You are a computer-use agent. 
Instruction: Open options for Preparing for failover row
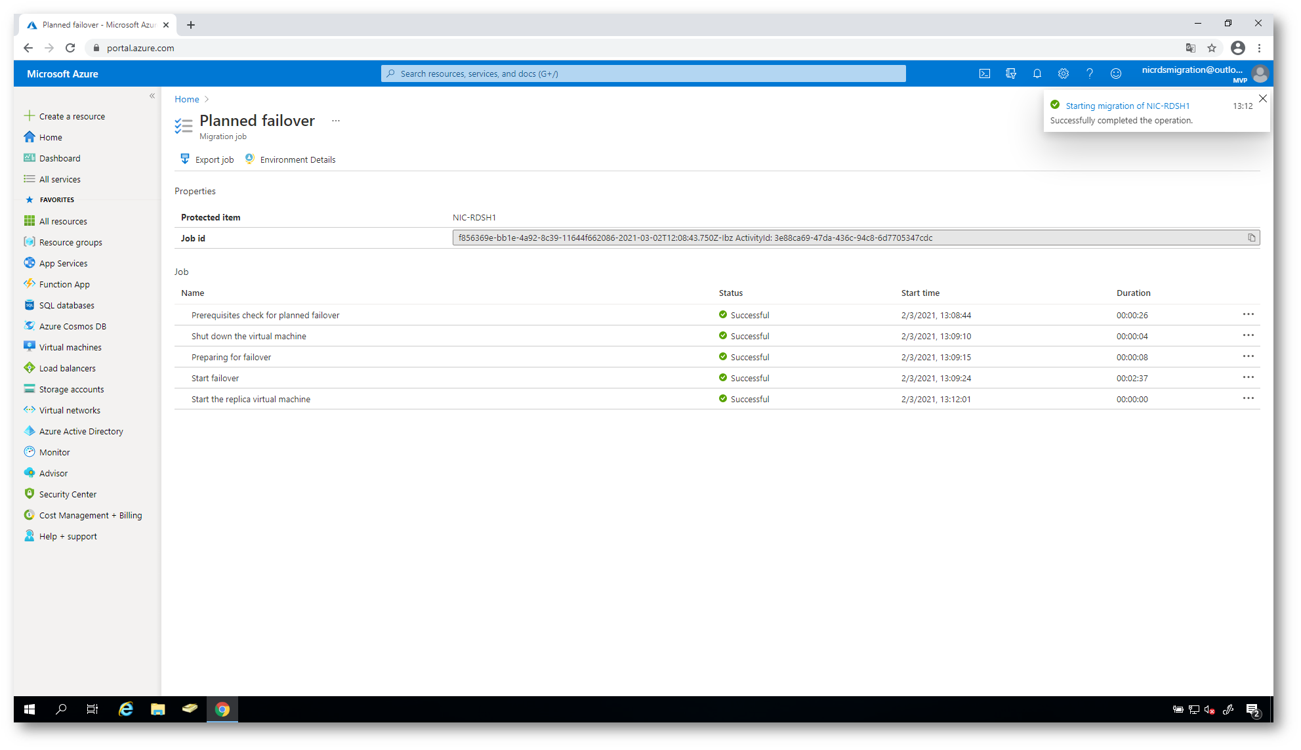point(1248,356)
